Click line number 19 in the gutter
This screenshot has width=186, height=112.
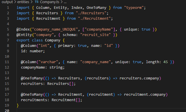point(7,105)
